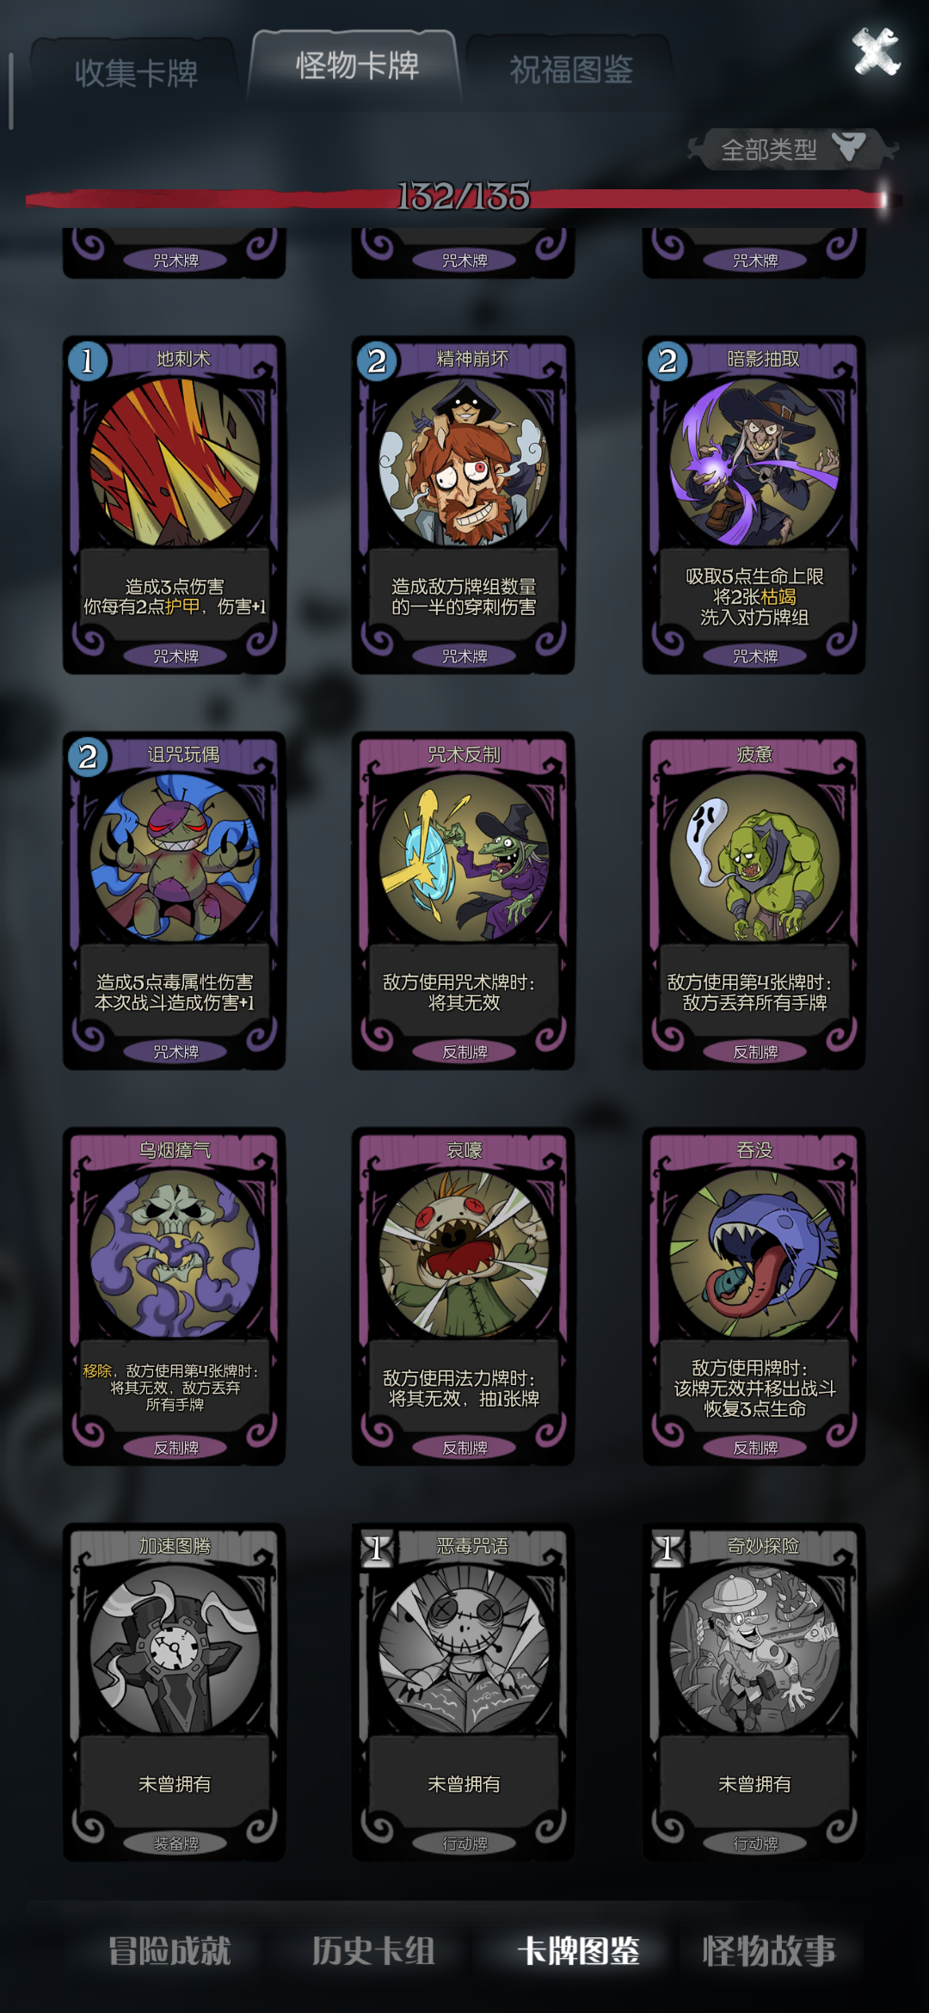Open the 地刺术 spell card
This screenshot has height=2013, width=929.
click(174, 505)
